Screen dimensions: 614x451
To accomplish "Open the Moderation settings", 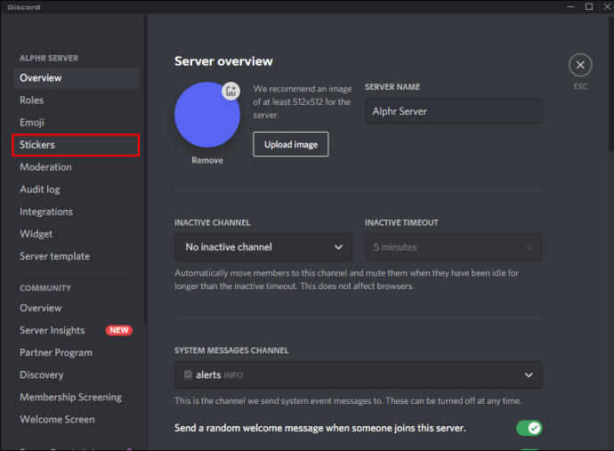I will [x=46, y=166].
